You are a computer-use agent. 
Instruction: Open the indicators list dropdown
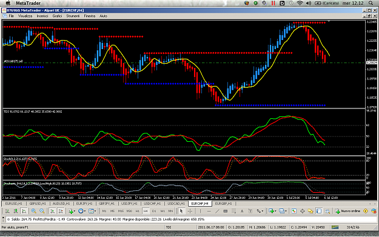(72, 211)
